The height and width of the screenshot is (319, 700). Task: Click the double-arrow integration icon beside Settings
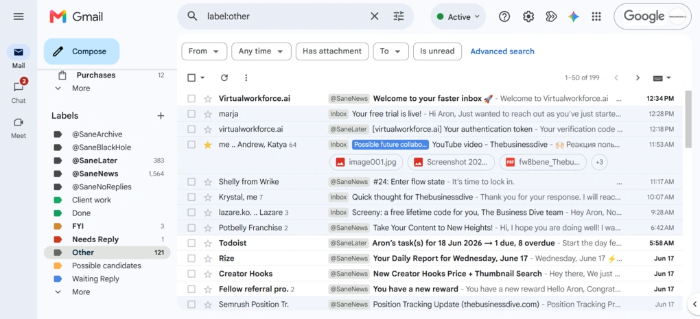(551, 16)
